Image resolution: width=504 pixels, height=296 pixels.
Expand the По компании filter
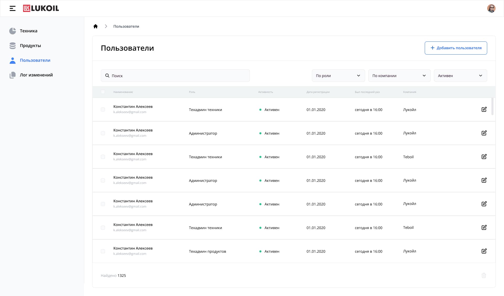(x=399, y=76)
